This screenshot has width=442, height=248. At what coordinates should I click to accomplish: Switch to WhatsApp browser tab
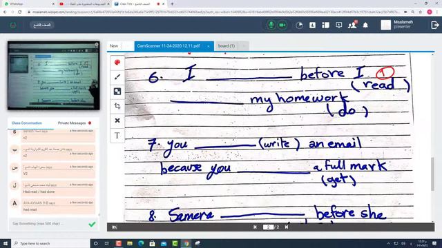tap(28, 4)
